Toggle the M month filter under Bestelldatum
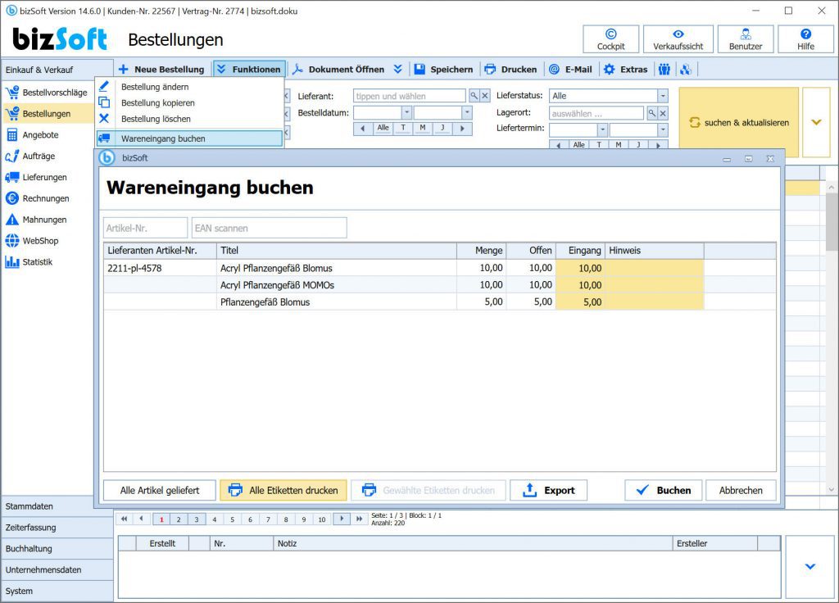The height and width of the screenshot is (603, 839). pos(423,128)
